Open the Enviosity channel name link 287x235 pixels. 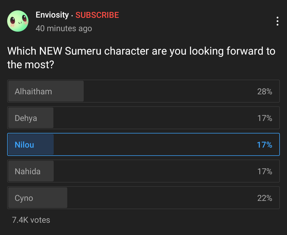tap(52, 15)
